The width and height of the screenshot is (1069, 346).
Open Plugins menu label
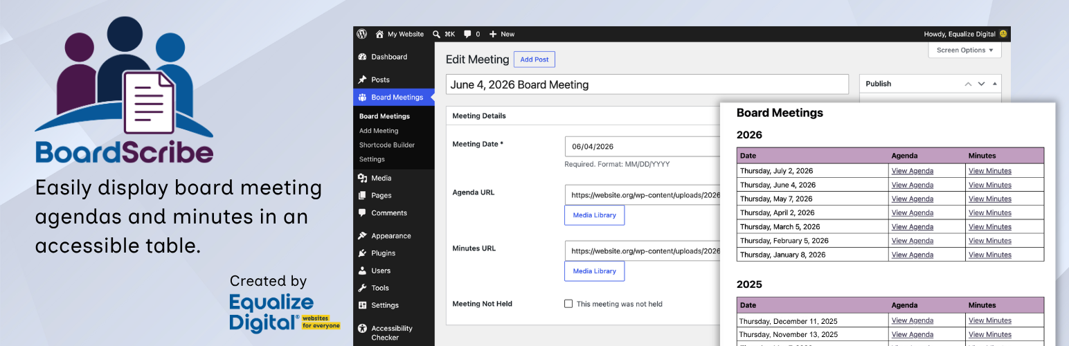[x=384, y=253]
